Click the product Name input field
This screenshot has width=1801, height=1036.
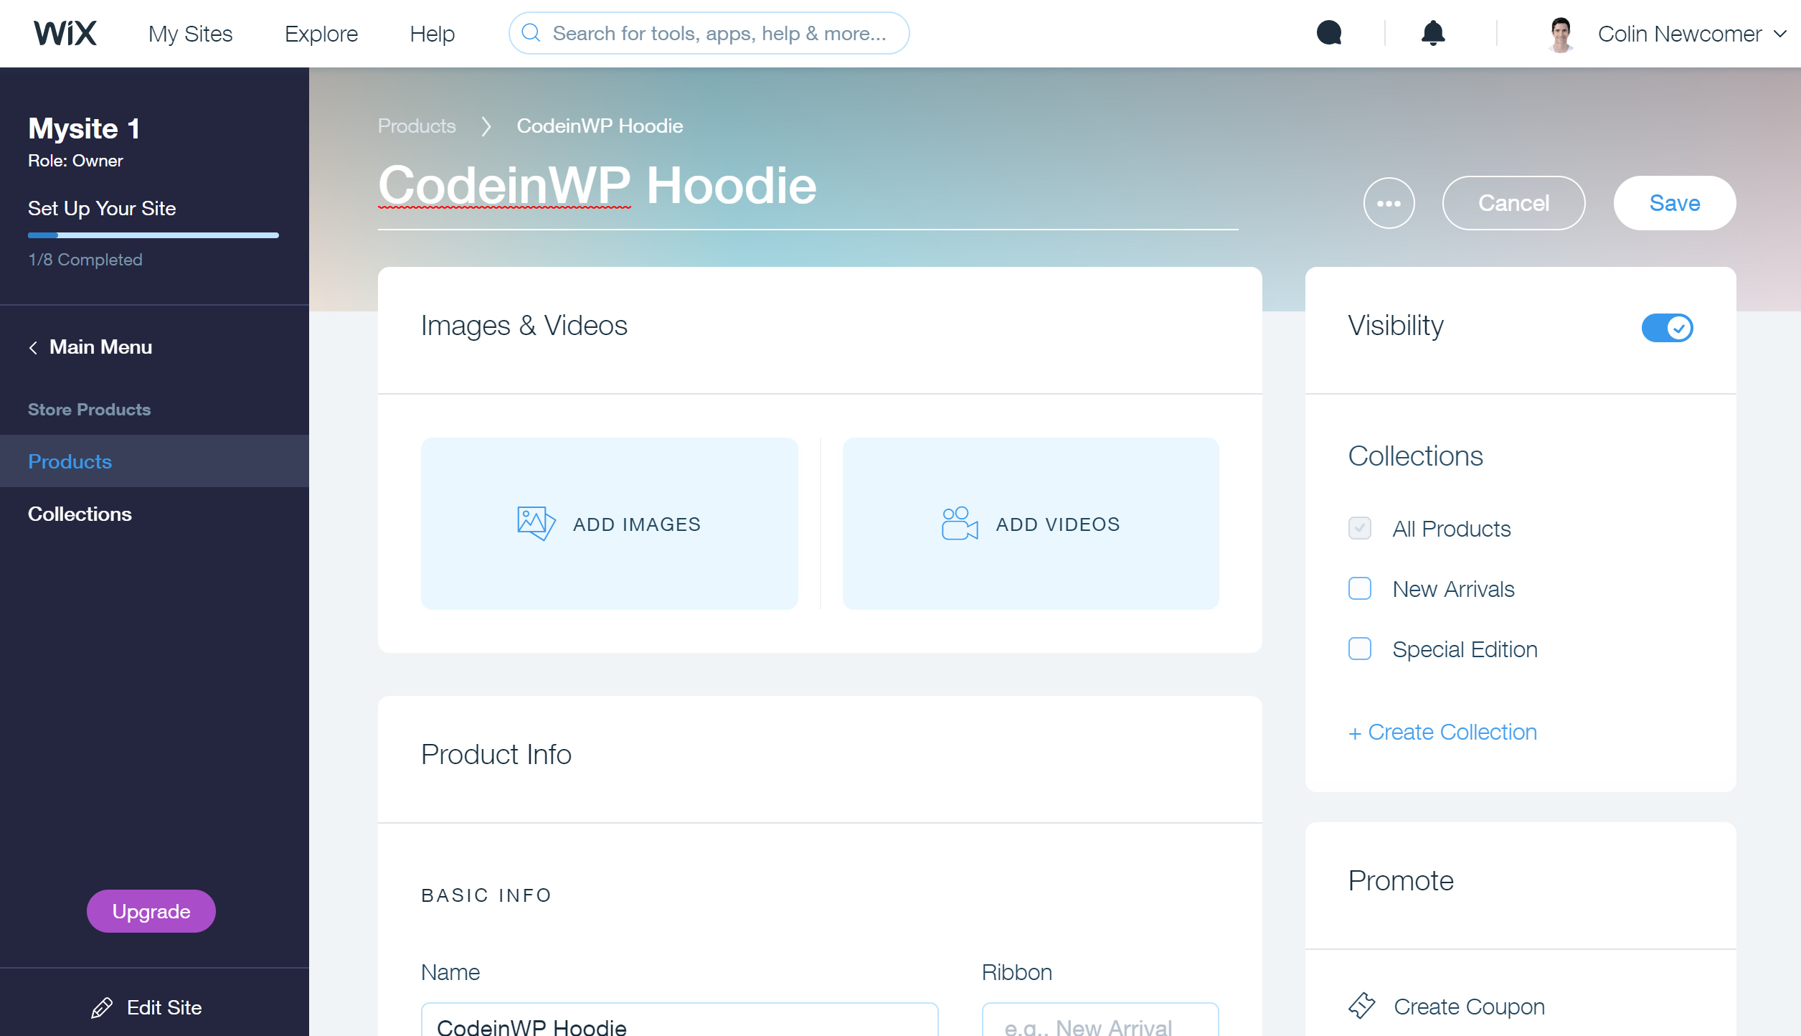click(x=679, y=1027)
